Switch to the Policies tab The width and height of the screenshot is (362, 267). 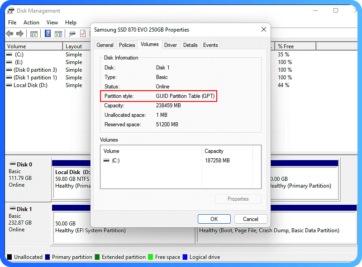[x=127, y=45]
